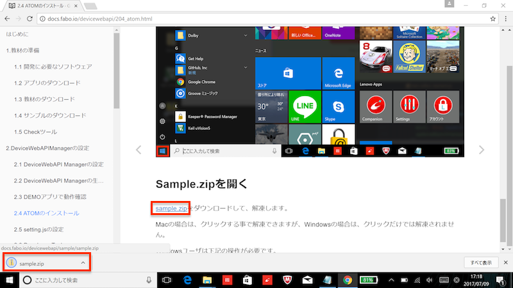Click the sidebar vertical scrollbar
513x288 pixels.
click(117, 70)
